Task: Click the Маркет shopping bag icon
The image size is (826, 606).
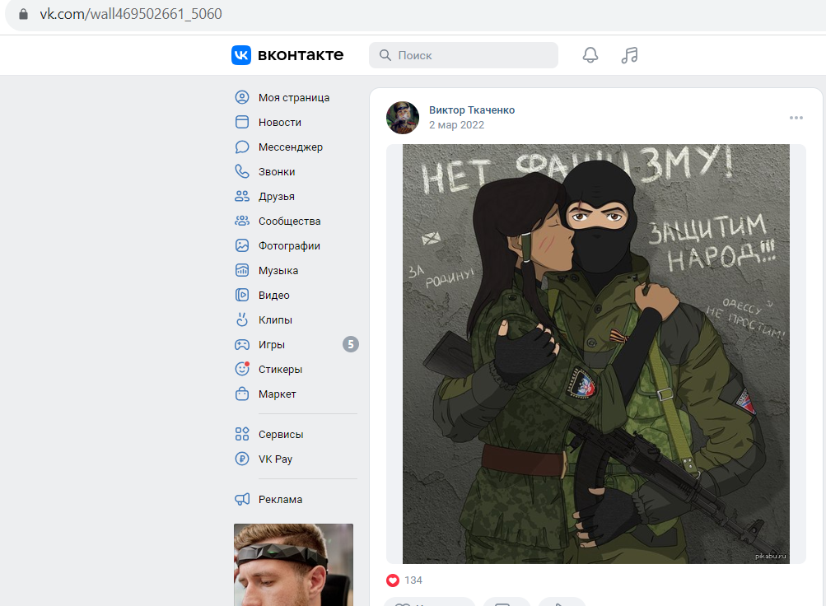Action: point(242,394)
